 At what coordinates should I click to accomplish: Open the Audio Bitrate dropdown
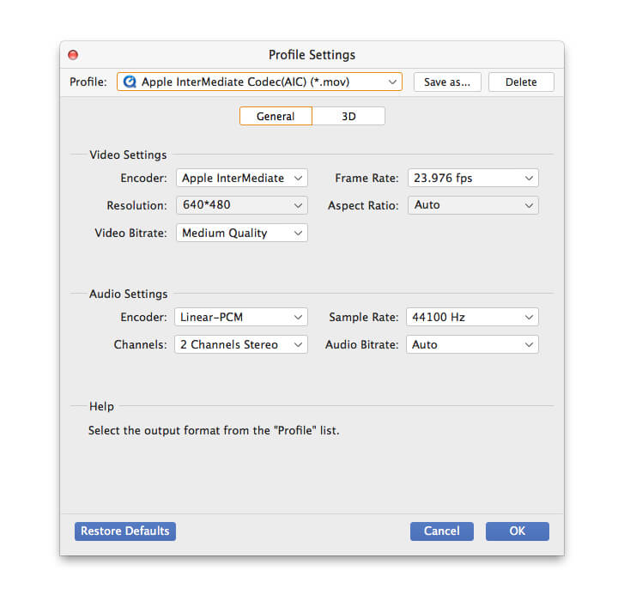pos(472,344)
